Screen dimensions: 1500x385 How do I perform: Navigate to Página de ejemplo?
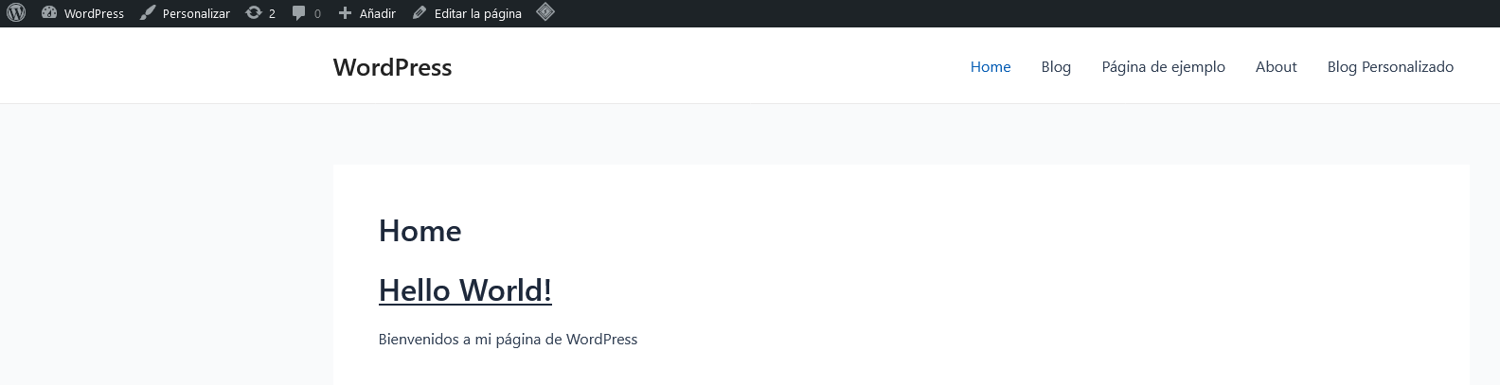point(1163,66)
